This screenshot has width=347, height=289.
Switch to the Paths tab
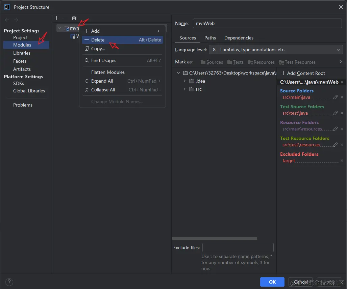click(x=210, y=38)
